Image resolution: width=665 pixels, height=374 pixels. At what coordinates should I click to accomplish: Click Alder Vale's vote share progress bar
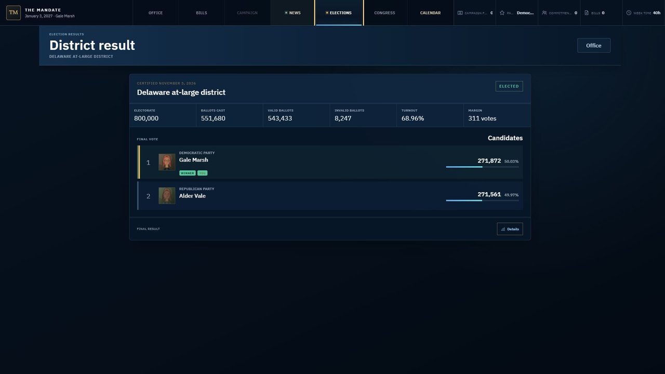click(482, 201)
